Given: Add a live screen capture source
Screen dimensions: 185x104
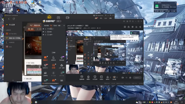Looking at the screenshot, I should coord(82,78).
